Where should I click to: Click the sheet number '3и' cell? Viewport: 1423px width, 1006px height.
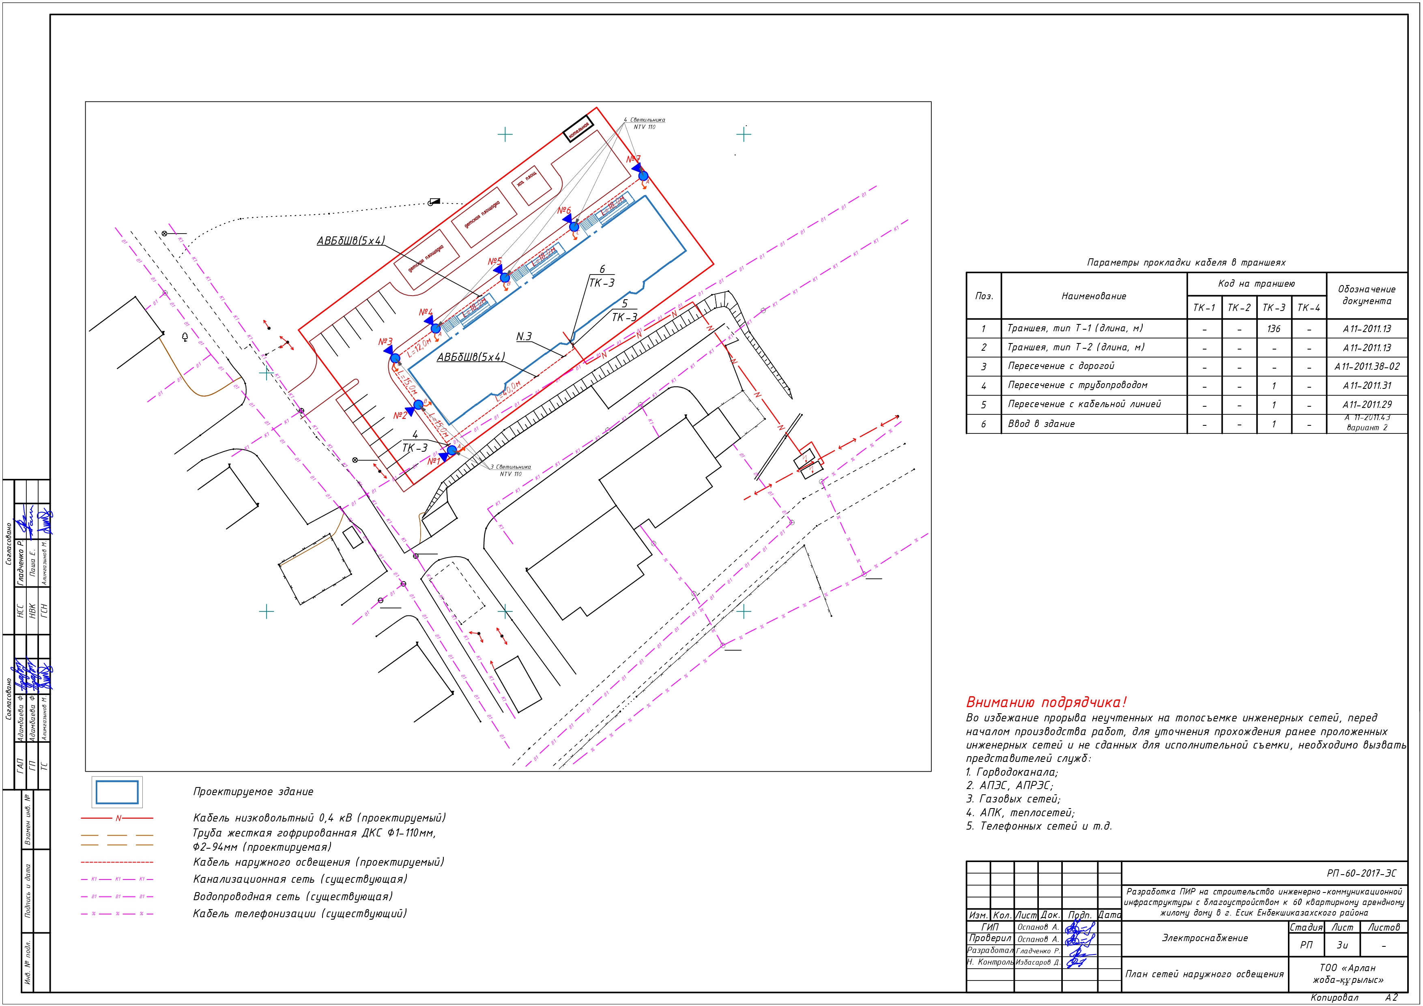1342,945
